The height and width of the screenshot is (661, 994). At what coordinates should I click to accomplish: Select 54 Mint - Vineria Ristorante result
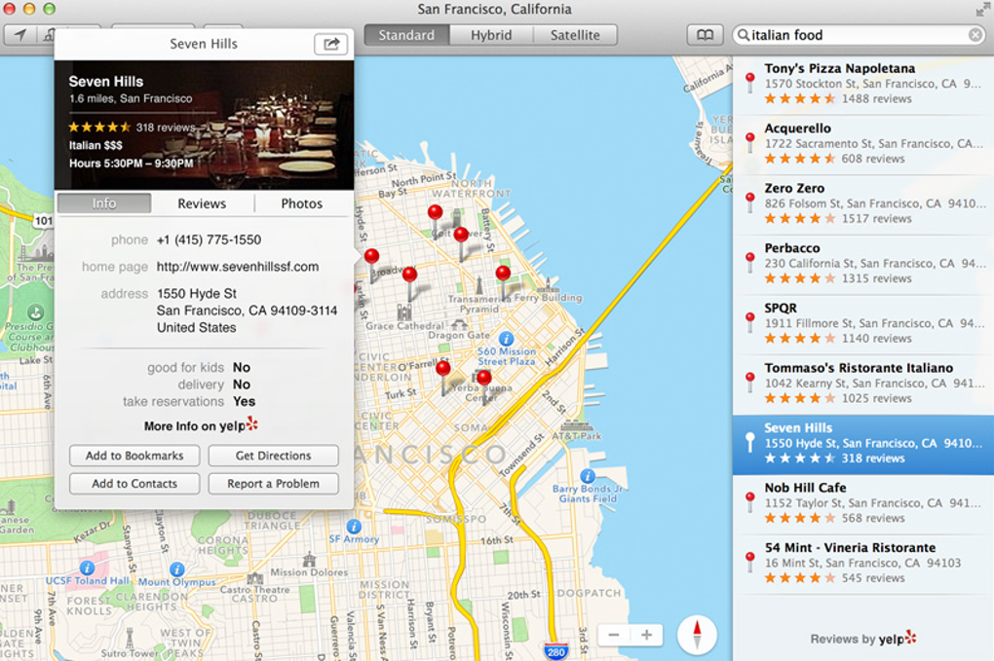862,564
